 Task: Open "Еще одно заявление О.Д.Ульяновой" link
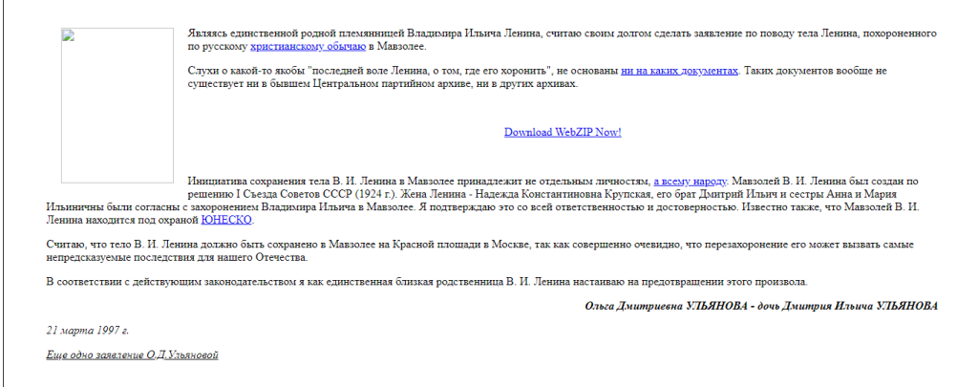click(x=132, y=355)
